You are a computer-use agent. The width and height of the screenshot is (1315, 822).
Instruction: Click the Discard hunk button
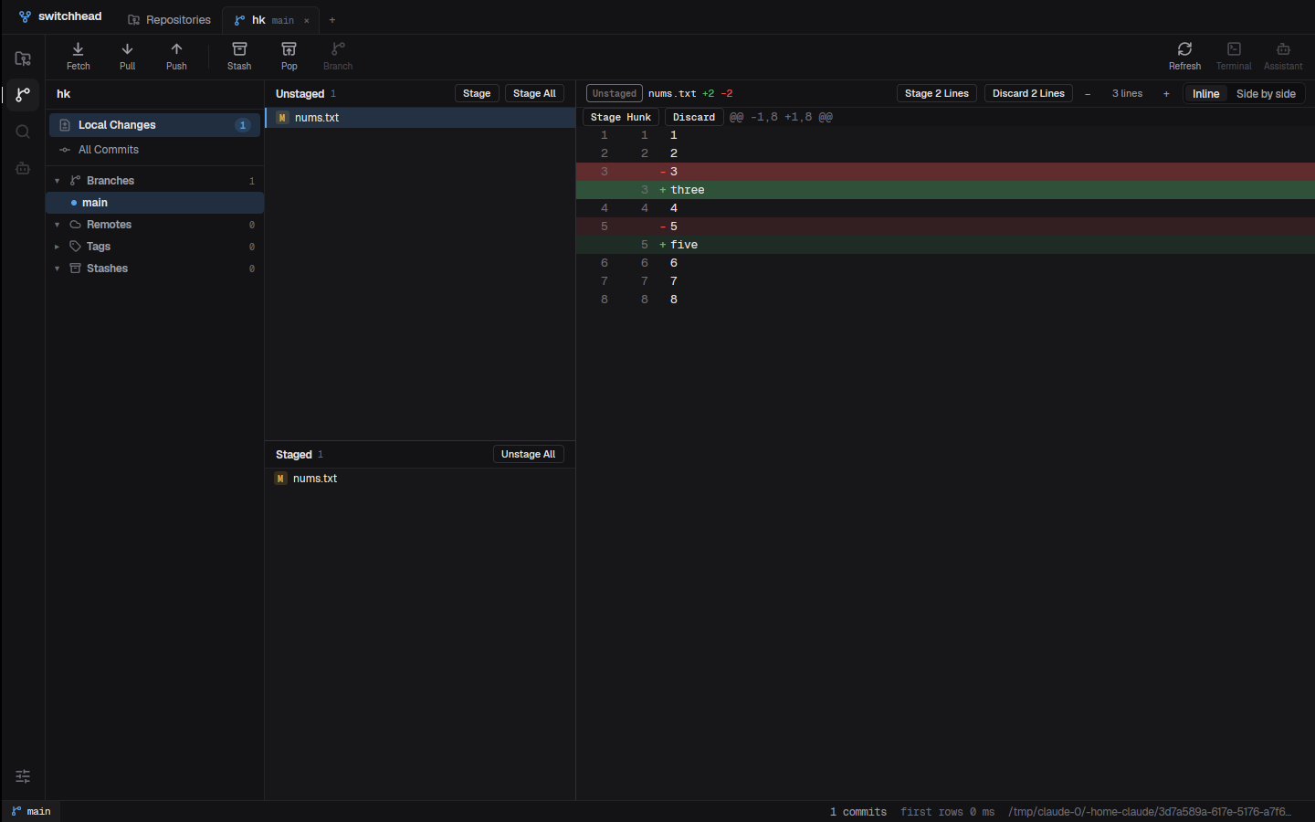pos(694,117)
